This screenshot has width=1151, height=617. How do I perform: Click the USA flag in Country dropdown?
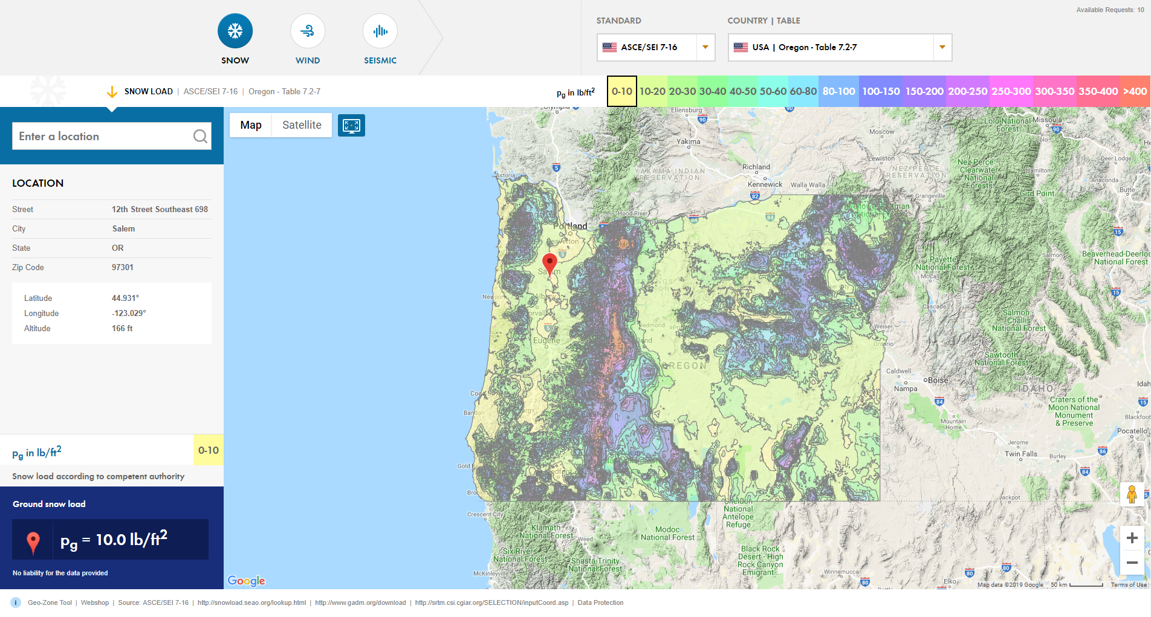741,47
